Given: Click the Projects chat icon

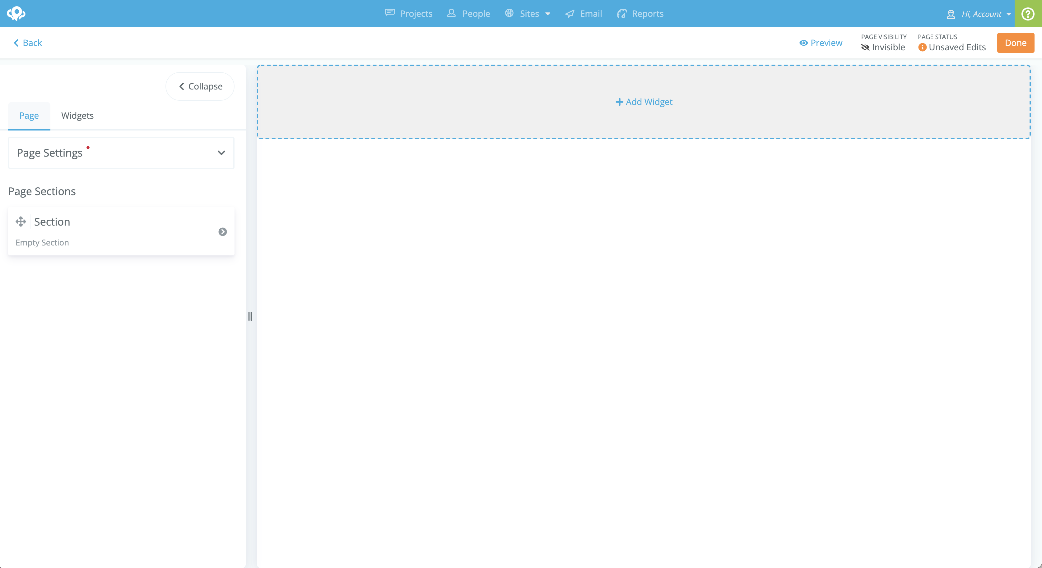Looking at the screenshot, I should pos(389,13).
